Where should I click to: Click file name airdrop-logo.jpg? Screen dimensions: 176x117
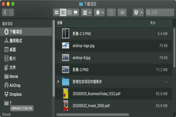click(x=84, y=46)
